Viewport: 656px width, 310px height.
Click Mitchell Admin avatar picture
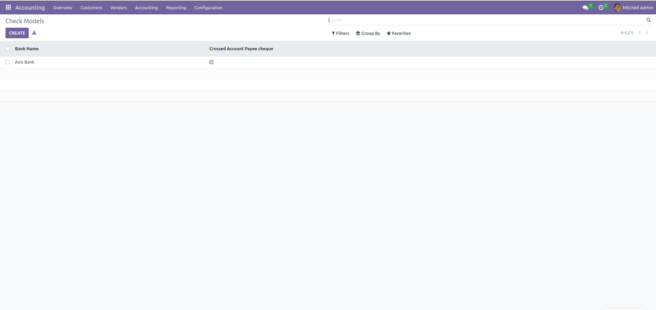[x=617, y=8]
